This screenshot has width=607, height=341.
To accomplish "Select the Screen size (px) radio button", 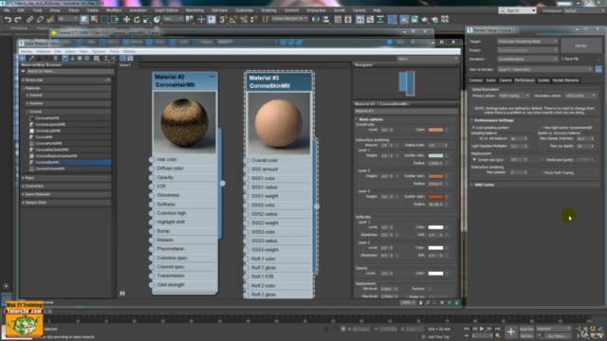I will (x=474, y=159).
